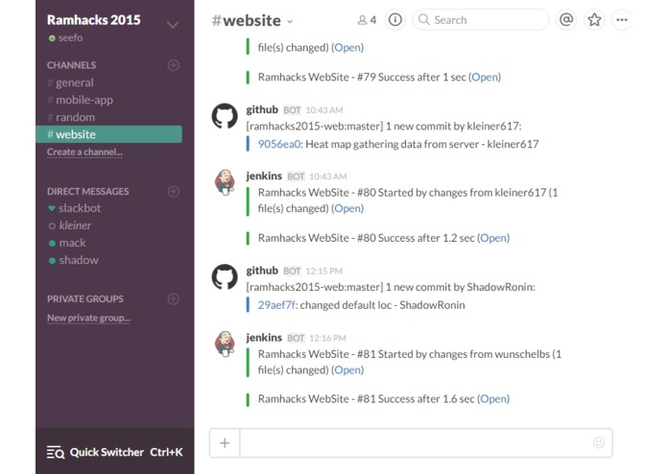Open the emoji picker smiley icon
The image size is (667, 474).
click(x=599, y=443)
